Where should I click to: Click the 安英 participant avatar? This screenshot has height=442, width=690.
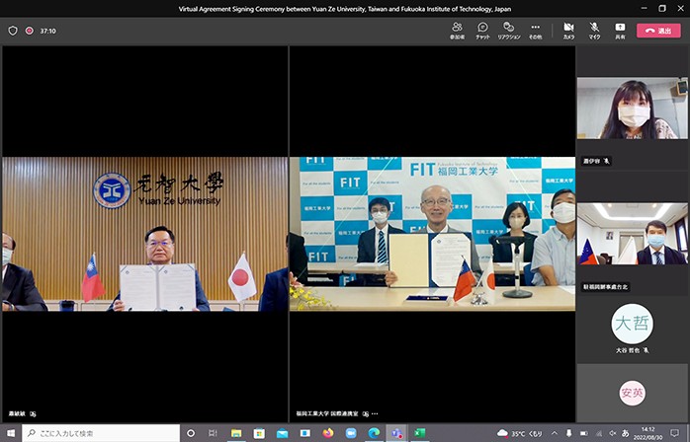[633, 393]
